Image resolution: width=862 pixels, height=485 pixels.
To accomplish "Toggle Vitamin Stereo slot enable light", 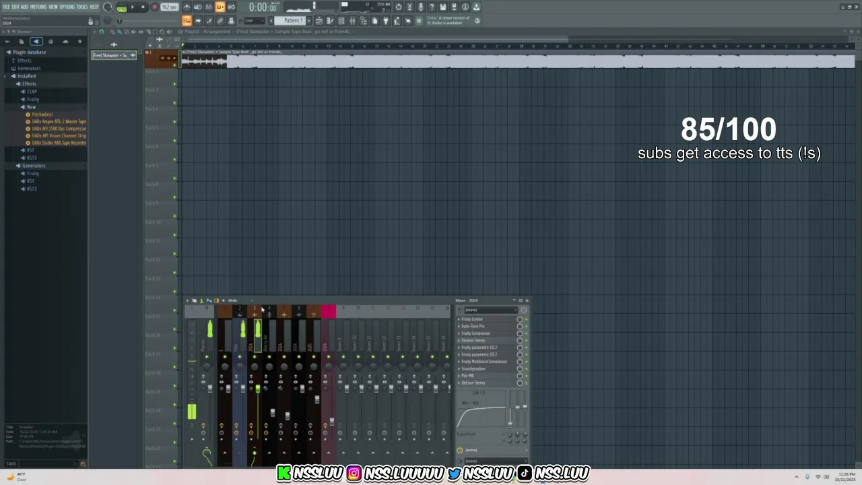I will 526,340.
